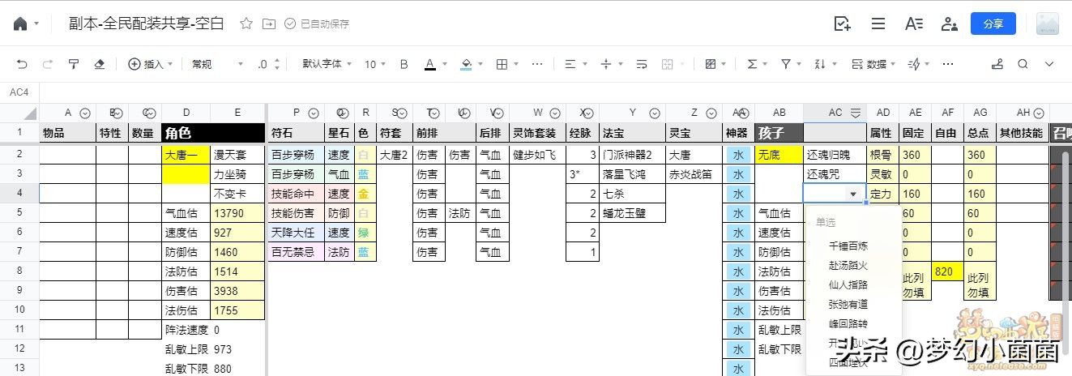Click the undo arrow
Screen dimensions: 1072x376
(22, 64)
